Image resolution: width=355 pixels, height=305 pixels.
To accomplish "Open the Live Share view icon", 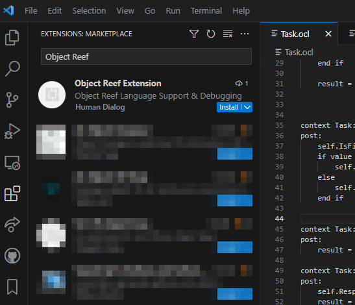I will (x=12, y=225).
